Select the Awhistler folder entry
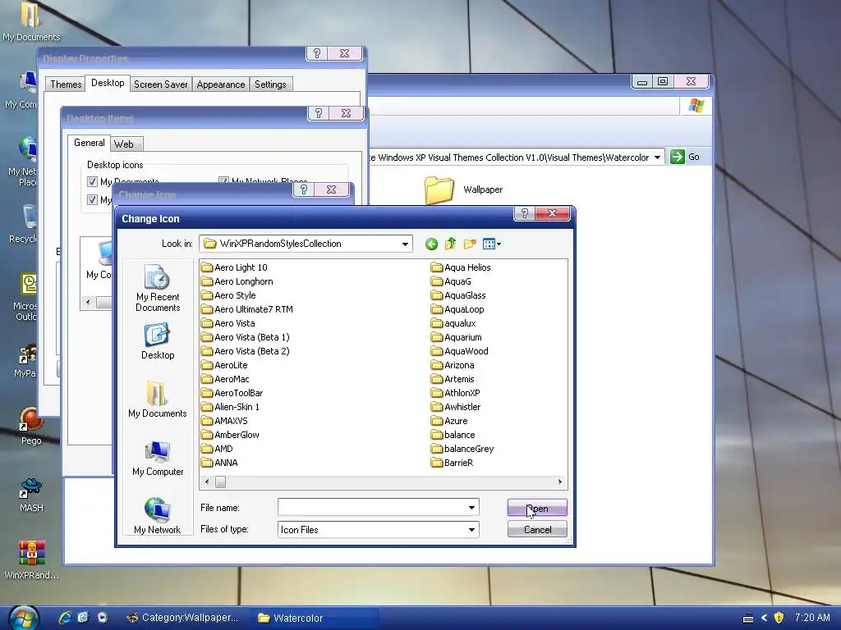This screenshot has width=841, height=630. click(456, 407)
